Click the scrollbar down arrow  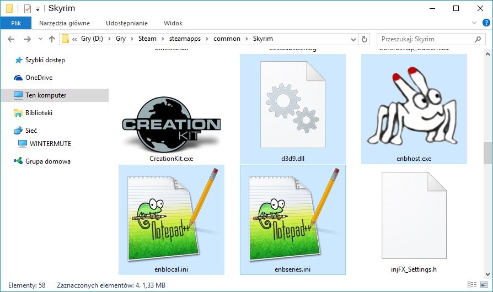click(487, 274)
